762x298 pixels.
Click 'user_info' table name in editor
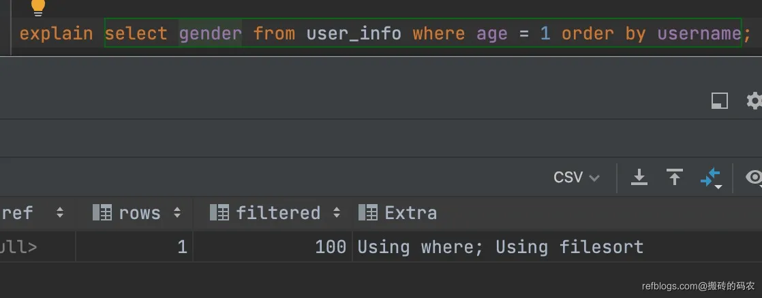pyautogui.click(x=354, y=33)
